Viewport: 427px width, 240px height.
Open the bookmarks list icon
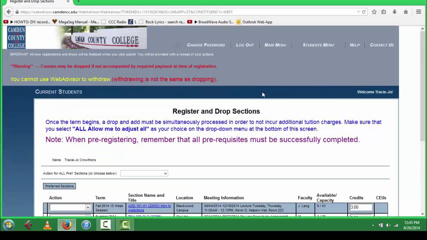tap(384, 12)
